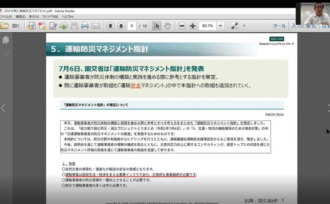Open the attachments paperclip panel
The image size is (330, 204).
tap(6, 55)
